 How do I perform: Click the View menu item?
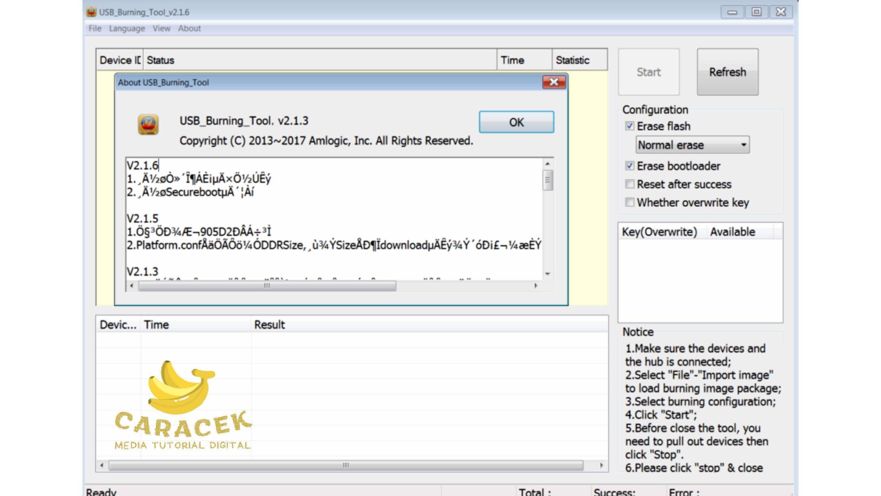160,29
